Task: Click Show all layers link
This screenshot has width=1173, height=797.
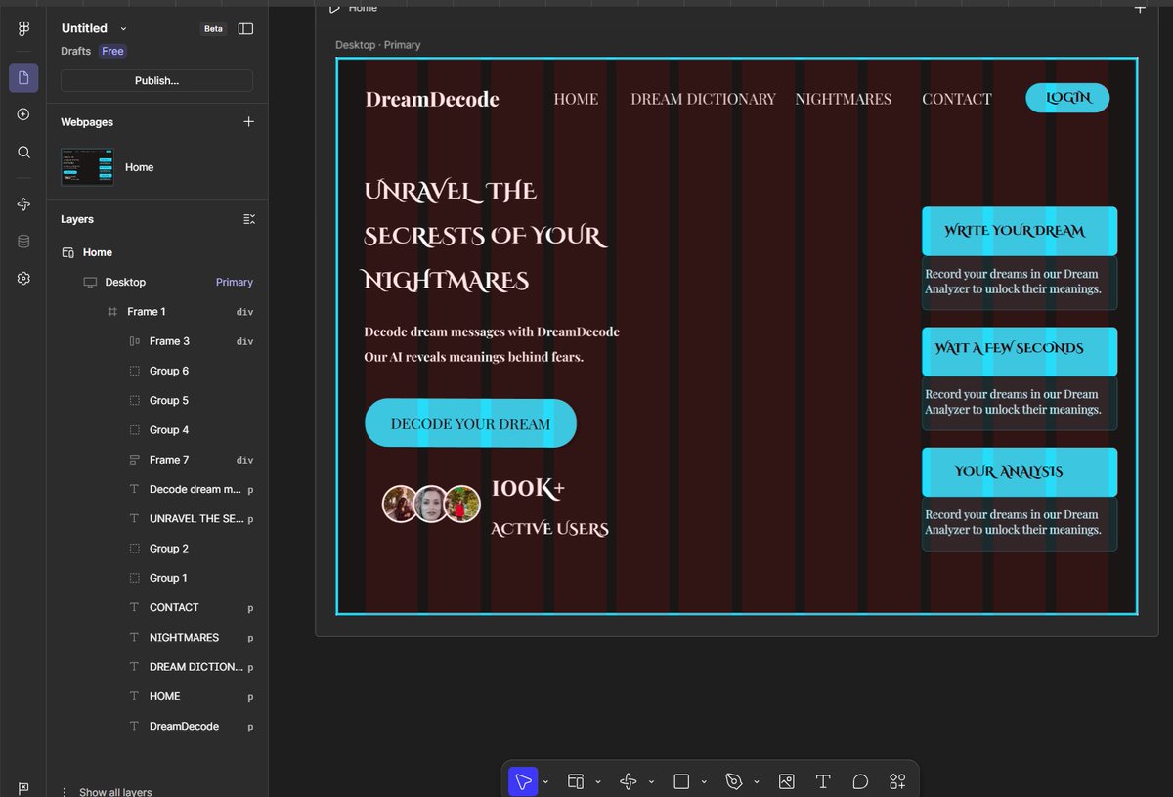Action: pos(115,792)
